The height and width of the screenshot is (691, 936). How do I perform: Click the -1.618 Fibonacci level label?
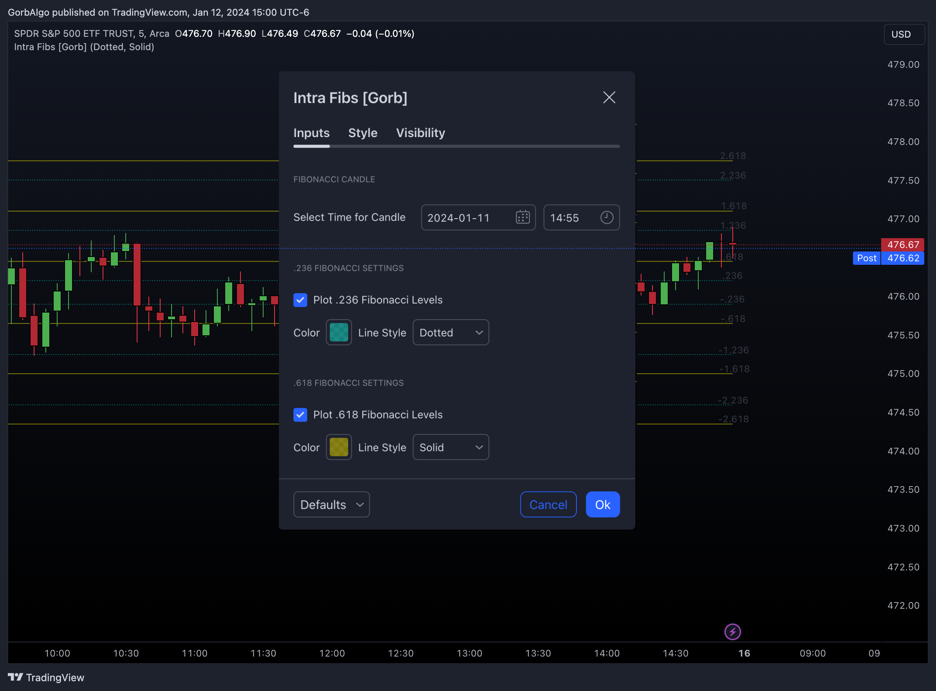click(x=734, y=369)
